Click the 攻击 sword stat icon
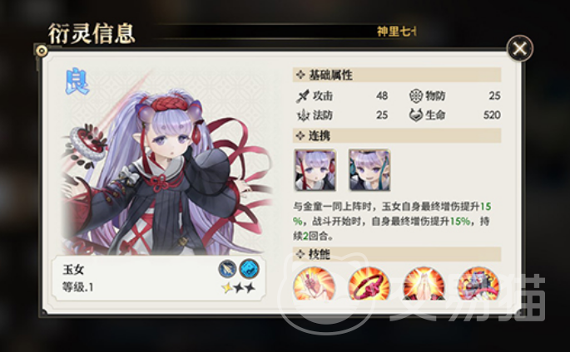This screenshot has width=570, height=352. coord(302,96)
